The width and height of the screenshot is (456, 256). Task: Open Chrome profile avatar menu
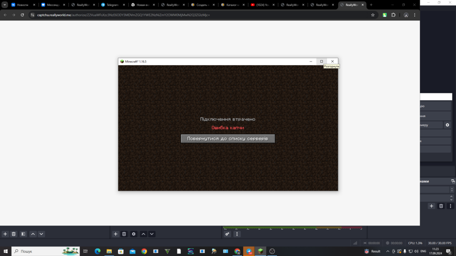pos(406,15)
